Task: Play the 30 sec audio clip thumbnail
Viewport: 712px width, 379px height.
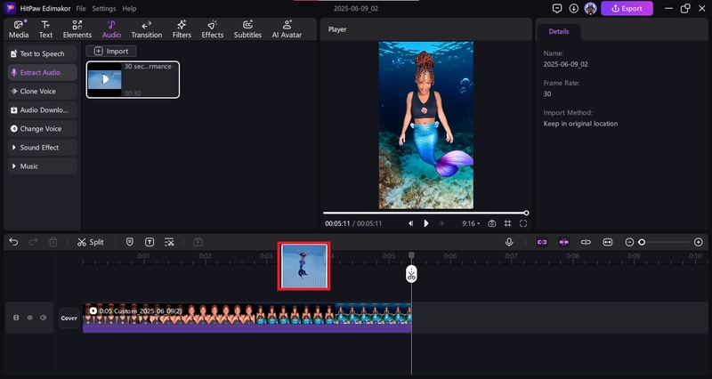Action: [x=105, y=79]
